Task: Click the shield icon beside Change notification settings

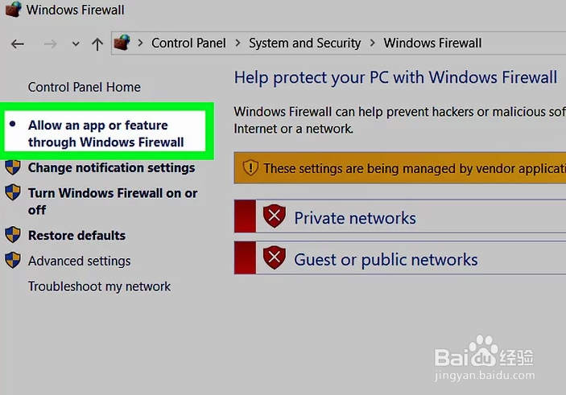Action: pyautogui.click(x=13, y=167)
